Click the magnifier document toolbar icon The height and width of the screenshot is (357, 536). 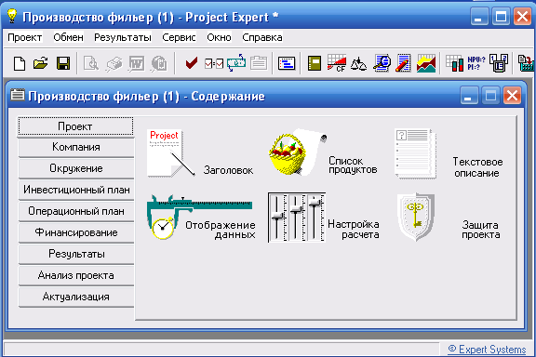[382, 63]
